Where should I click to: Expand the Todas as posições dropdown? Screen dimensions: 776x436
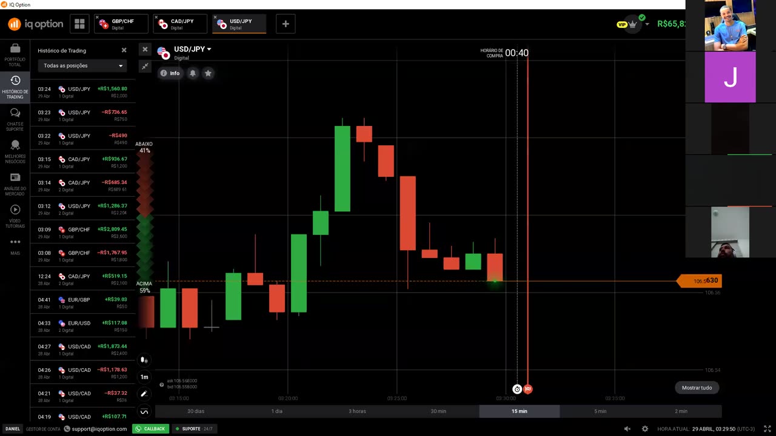click(82, 65)
